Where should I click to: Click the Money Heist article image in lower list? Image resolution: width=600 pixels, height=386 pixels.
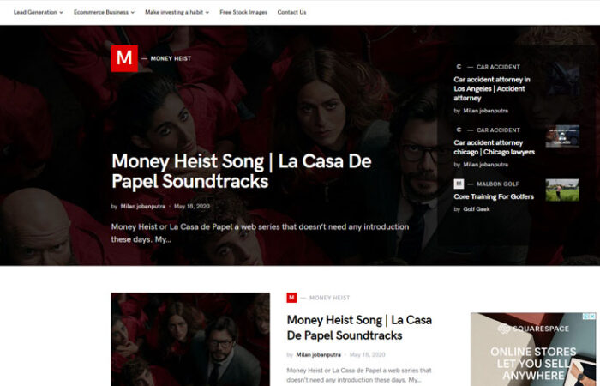pos(190,340)
